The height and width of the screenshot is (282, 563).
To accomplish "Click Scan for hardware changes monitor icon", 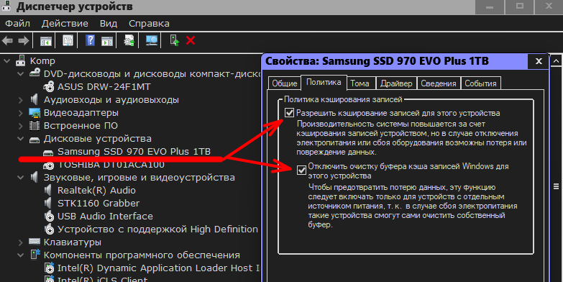I will pyautogui.click(x=152, y=40).
